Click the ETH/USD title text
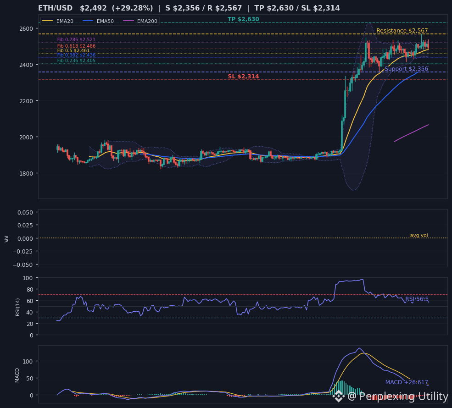The height and width of the screenshot is (408, 452). pyautogui.click(x=56, y=8)
